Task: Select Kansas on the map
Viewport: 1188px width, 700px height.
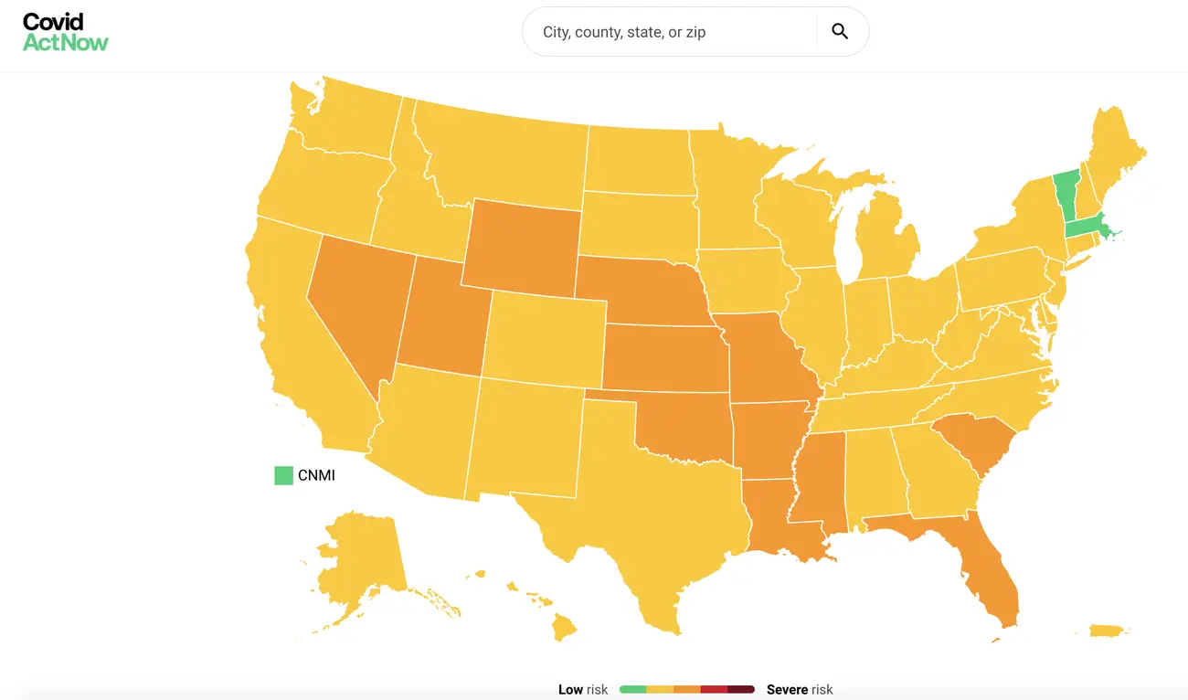Action: point(663,358)
